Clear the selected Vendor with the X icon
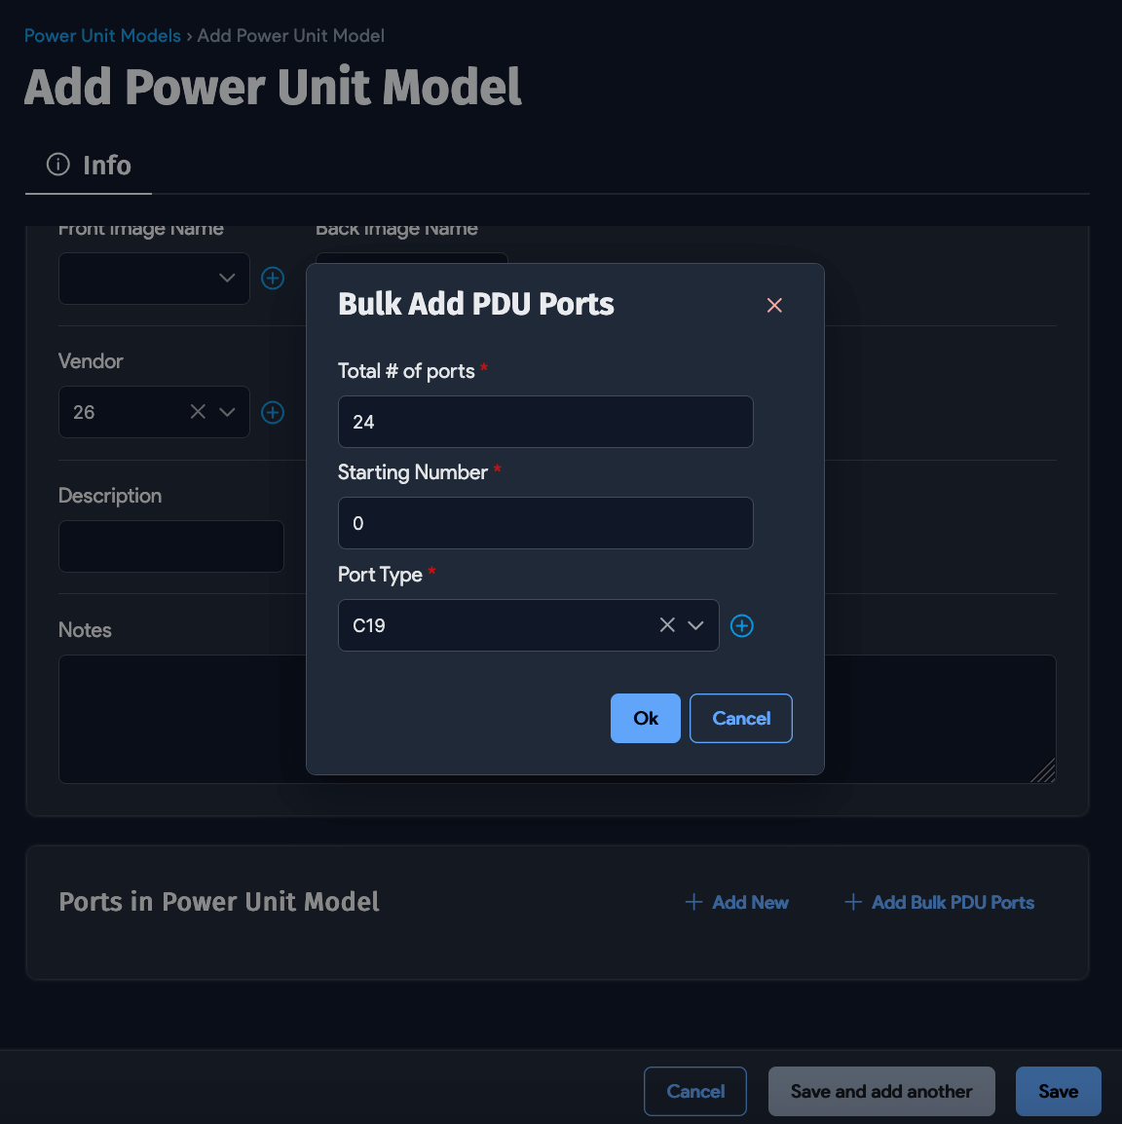 tap(198, 412)
